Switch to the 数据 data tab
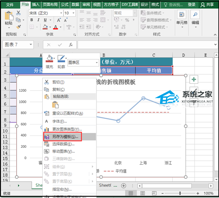219x198 pixels. click(76, 5)
